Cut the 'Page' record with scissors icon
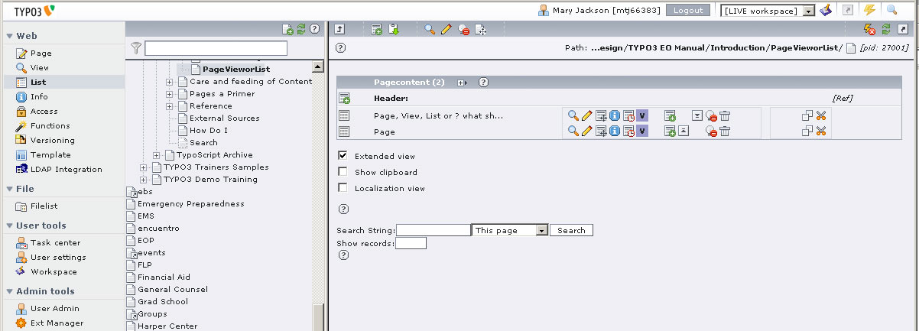The height and width of the screenshot is (331, 919). (821, 131)
